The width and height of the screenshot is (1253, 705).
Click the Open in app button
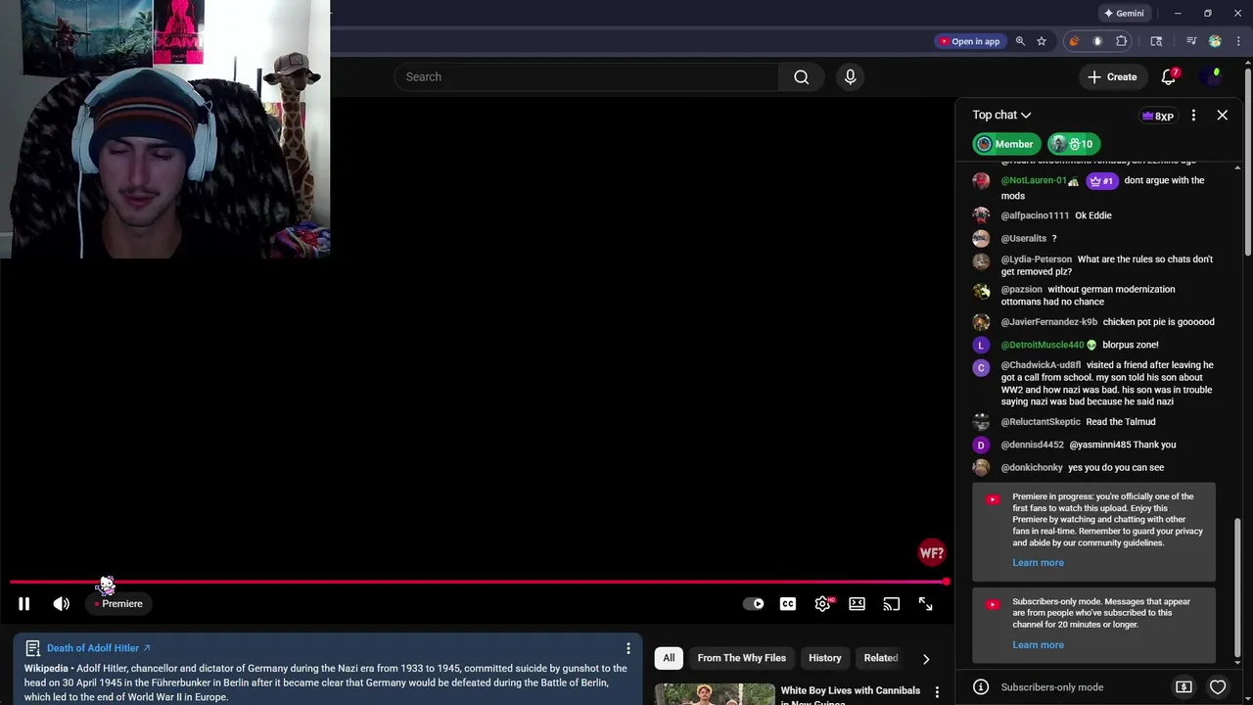[969, 41]
